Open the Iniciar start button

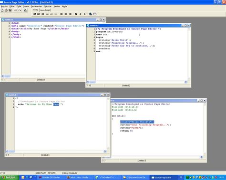9,178
